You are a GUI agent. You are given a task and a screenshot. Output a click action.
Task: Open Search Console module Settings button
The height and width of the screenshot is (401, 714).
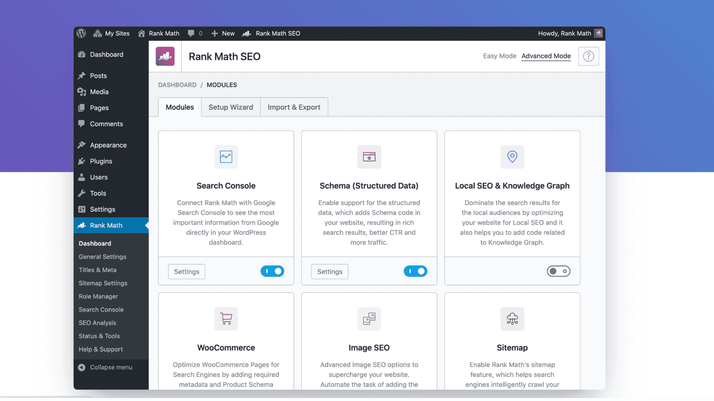pos(186,272)
